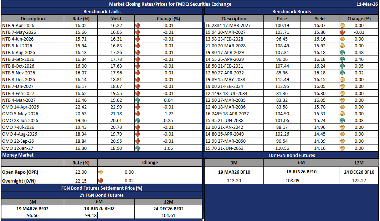Click the yellow sideways arrow for Open Repo (OPR)

101,172
